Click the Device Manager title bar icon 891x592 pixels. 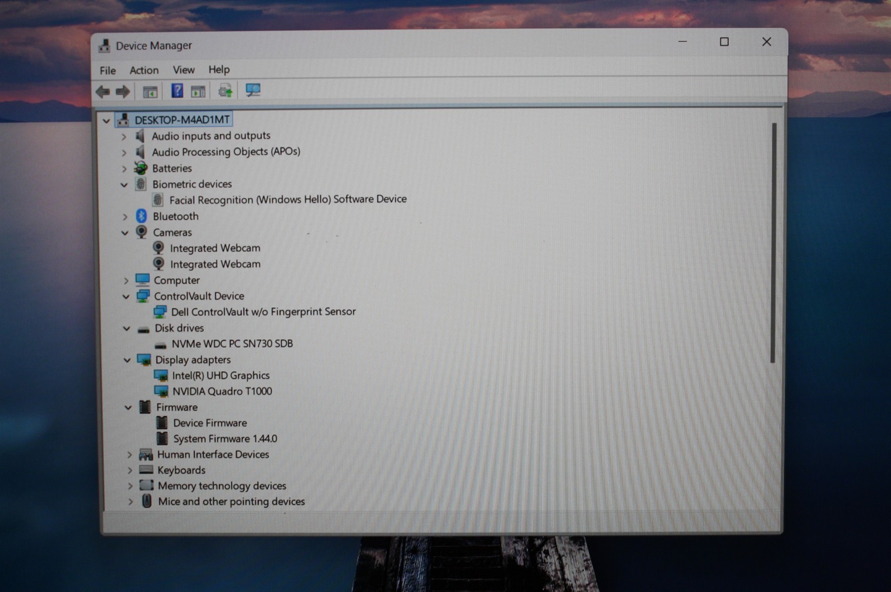coord(104,46)
